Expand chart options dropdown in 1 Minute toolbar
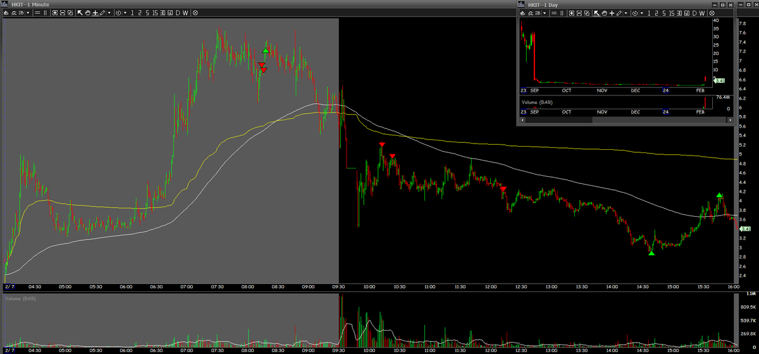Viewport: 759px width, 354px height. tap(28, 13)
